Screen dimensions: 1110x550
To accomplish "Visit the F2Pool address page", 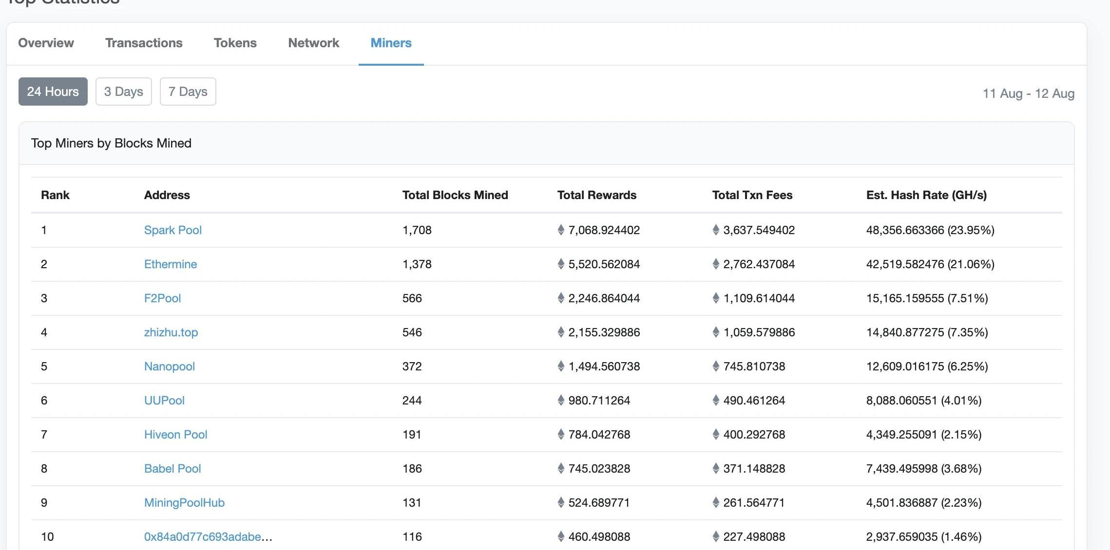I will pos(162,298).
